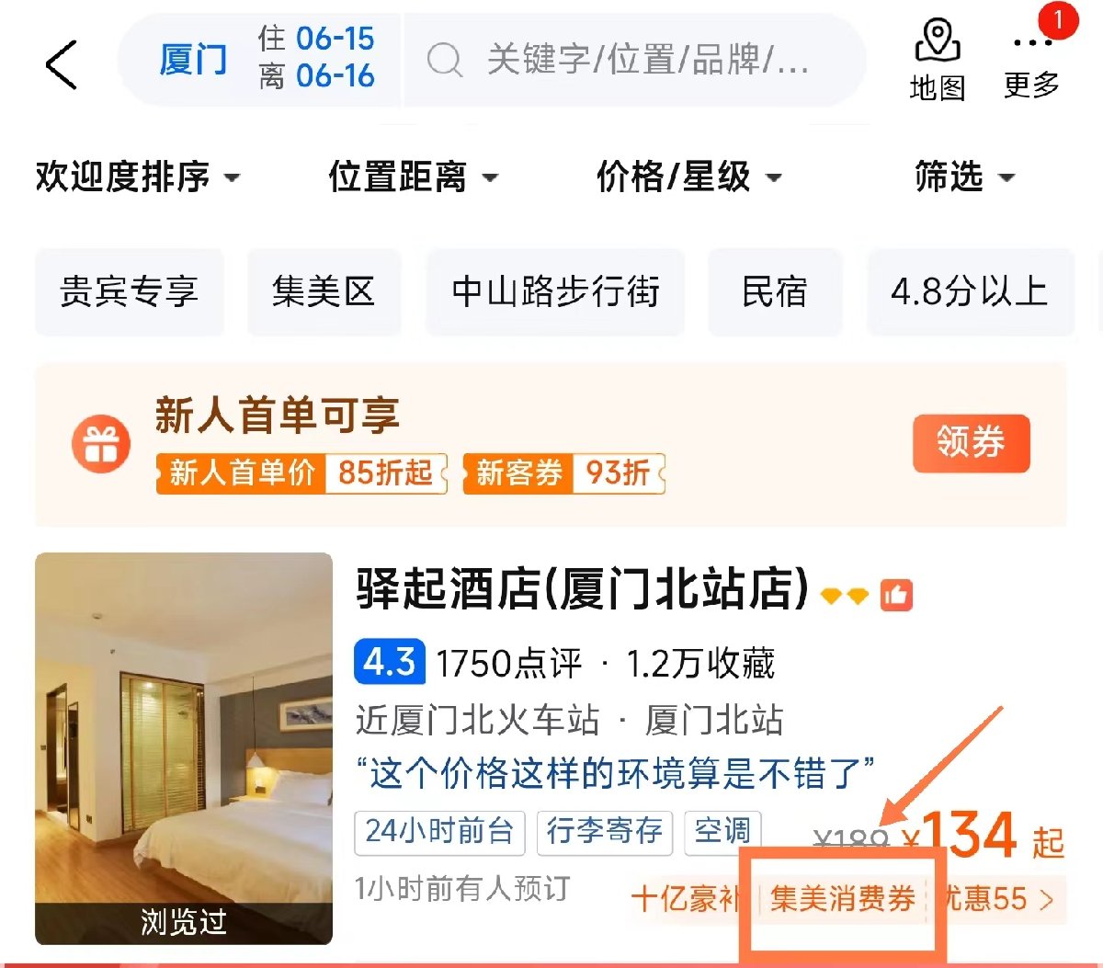Tap the thumbs-up badge beside hotel name
The height and width of the screenshot is (968, 1103).
point(896,596)
